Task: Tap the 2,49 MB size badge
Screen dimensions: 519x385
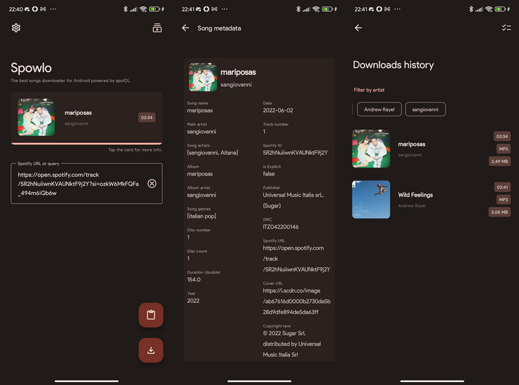Action: tap(500, 162)
